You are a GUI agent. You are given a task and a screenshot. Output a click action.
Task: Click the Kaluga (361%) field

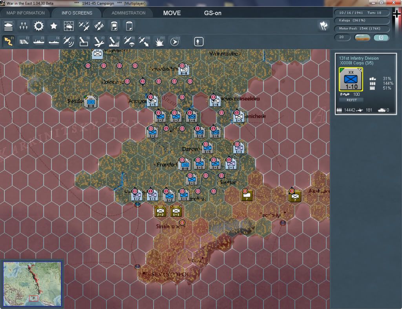pos(362,20)
